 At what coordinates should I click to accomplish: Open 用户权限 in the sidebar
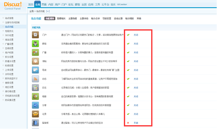click(x=9, y=53)
